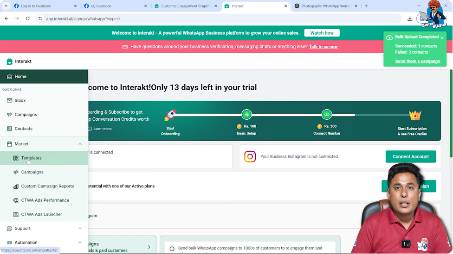Click the Talk to us now link

(x=324, y=47)
